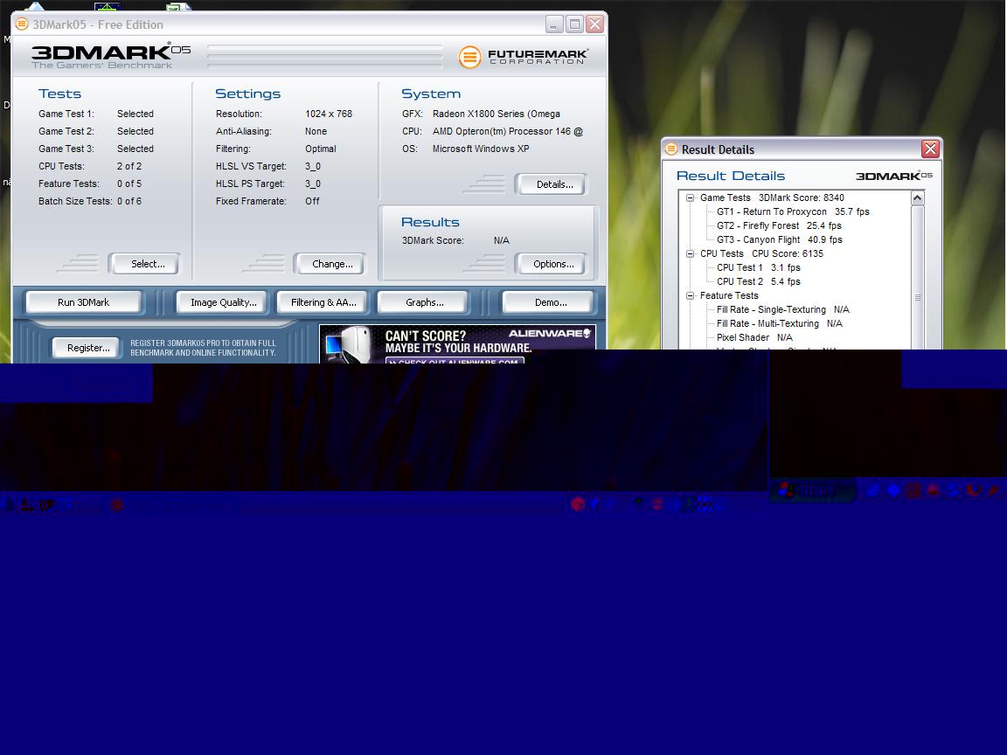Click the Game Test 2 Selected status

(x=135, y=131)
